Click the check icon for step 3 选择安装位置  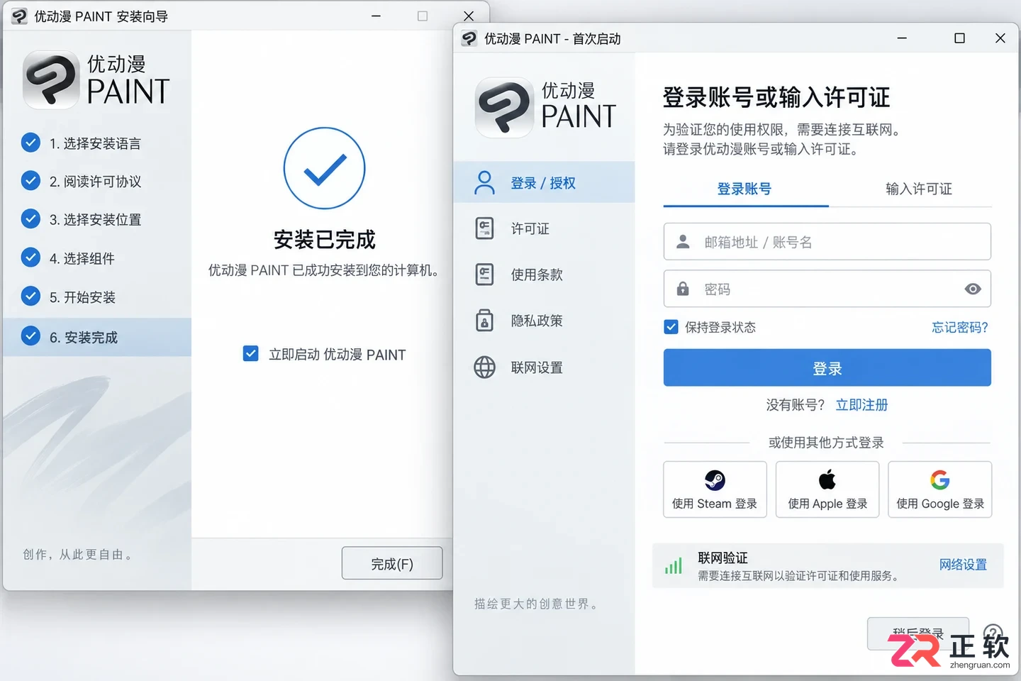(x=30, y=218)
